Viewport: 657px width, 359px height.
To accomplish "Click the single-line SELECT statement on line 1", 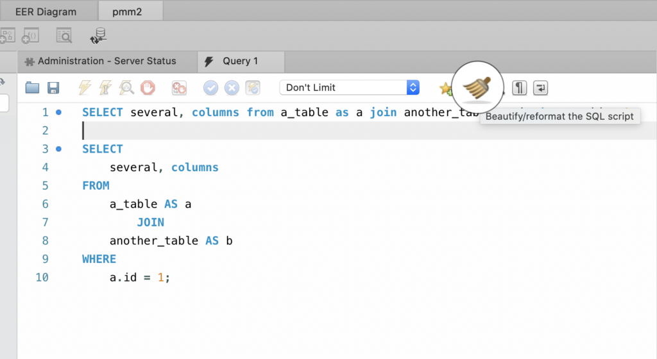I will click(x=280, y=112).
